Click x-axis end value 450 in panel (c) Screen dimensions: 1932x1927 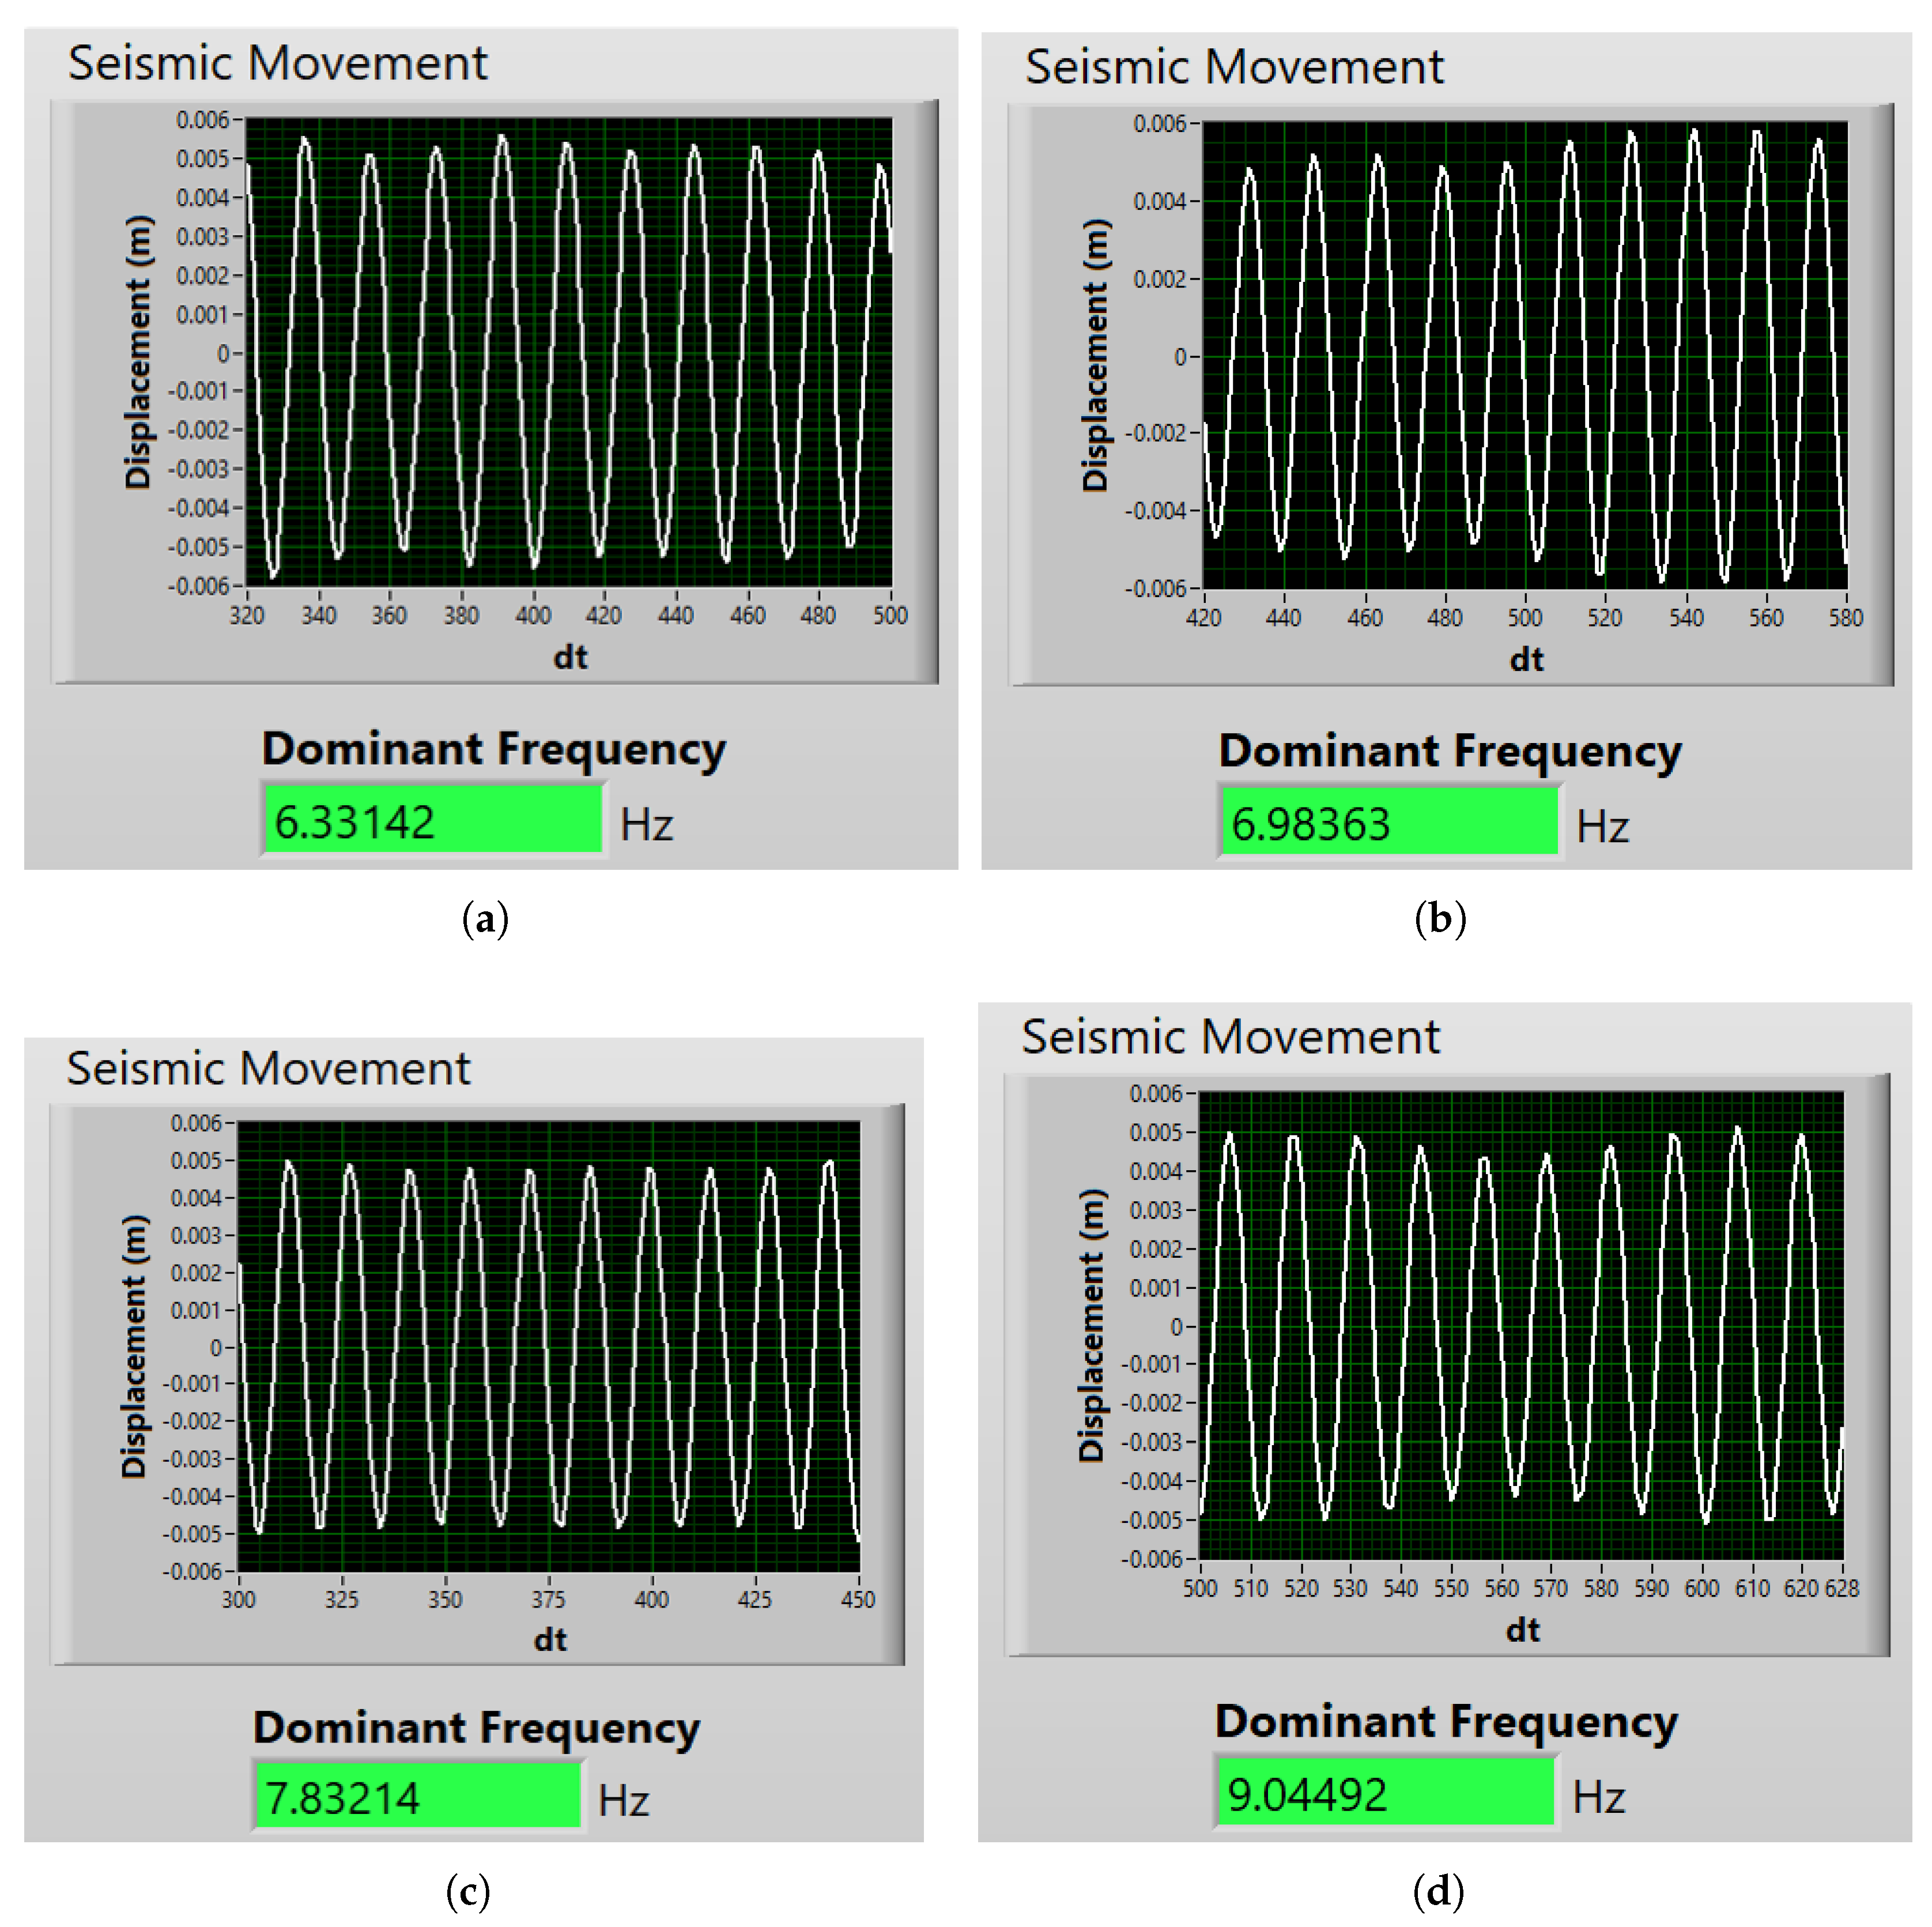click(x=858, y=1599)
